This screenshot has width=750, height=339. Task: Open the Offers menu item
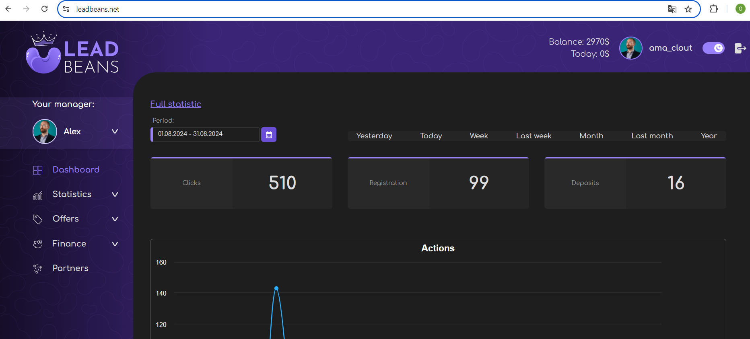click(x=66, y=219)
